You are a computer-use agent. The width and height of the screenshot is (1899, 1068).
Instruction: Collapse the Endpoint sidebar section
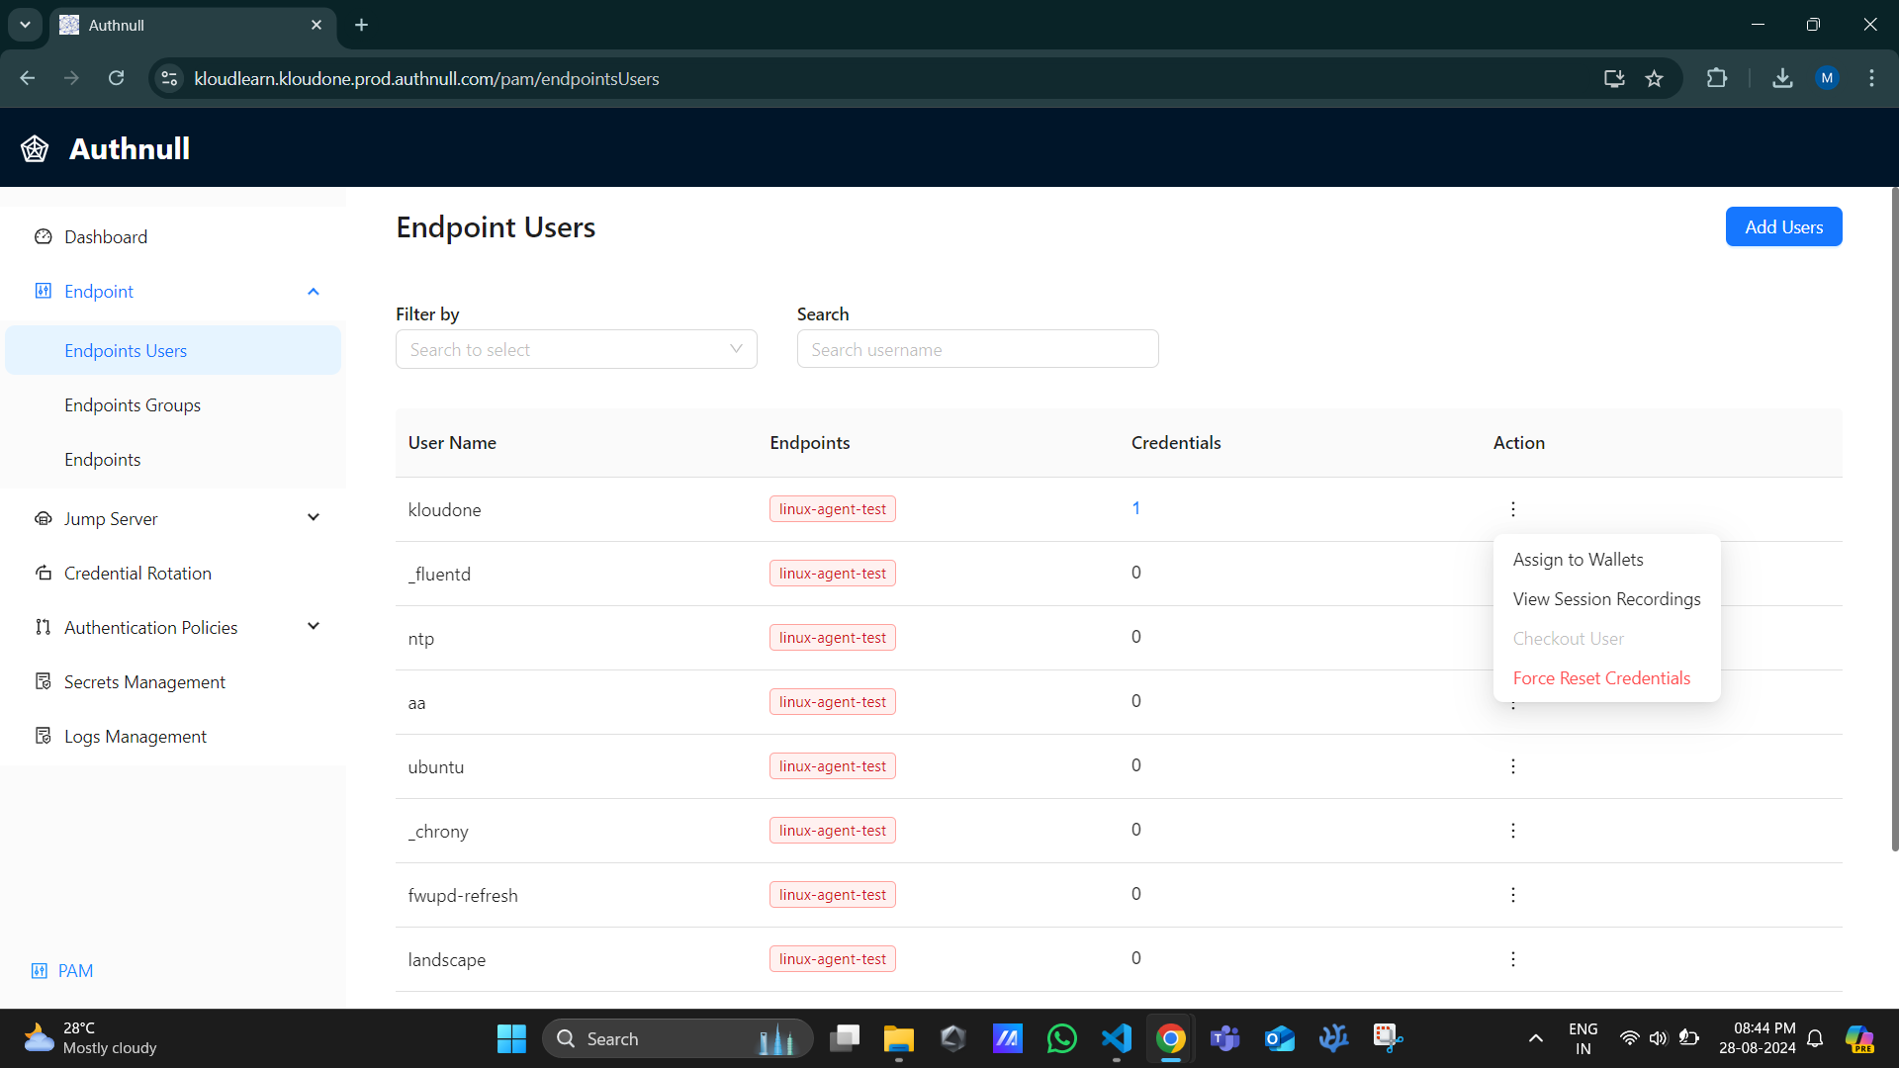pos(313,291)
